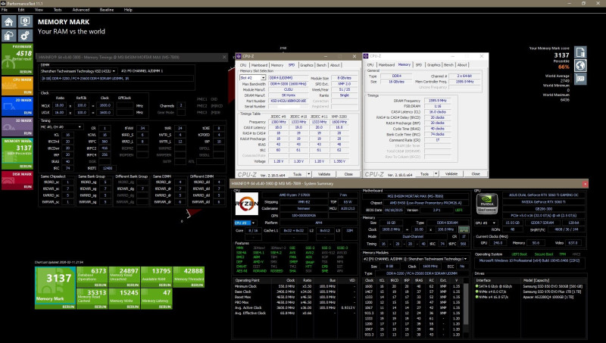
Task: Click Validate in left CPU-Z window
Action: [324, 174]
